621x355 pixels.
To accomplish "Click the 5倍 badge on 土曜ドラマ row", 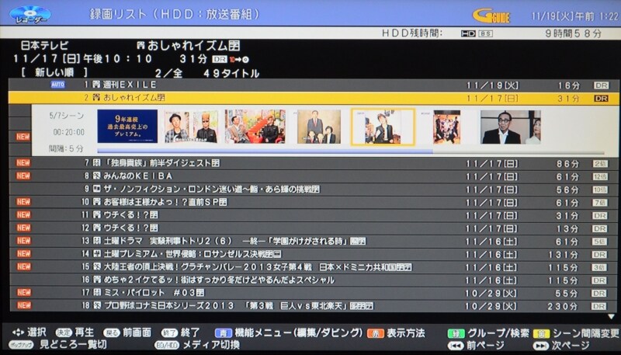I will 600,242.
